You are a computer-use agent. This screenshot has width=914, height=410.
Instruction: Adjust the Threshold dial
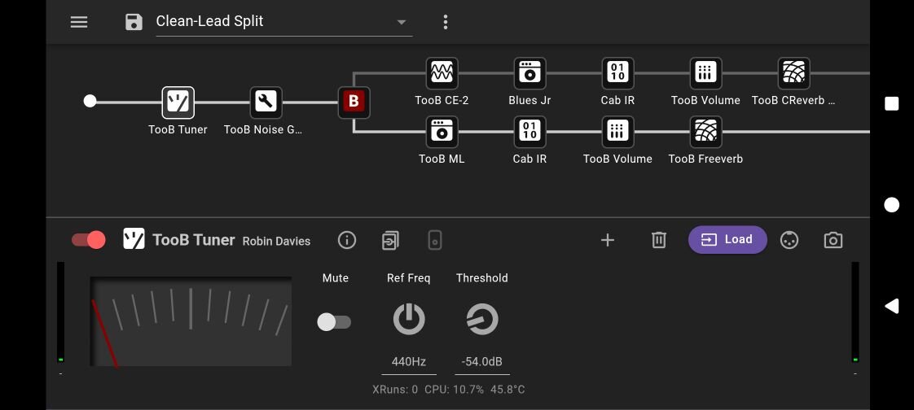[482, 320]
